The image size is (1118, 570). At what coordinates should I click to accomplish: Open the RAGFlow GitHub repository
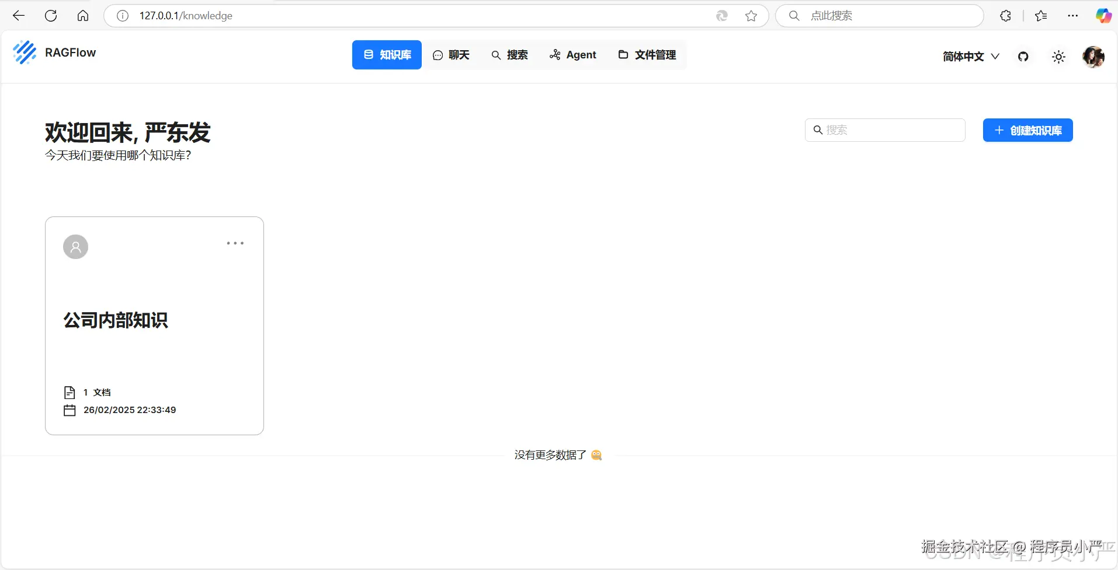(1023, 57)
